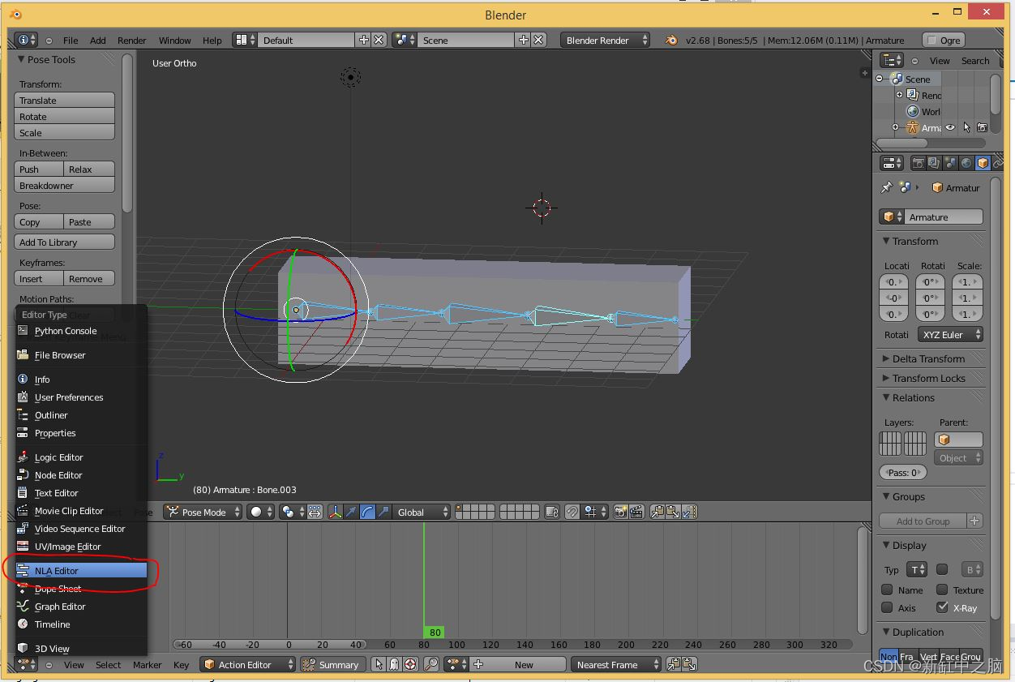The height and width of the screenshot is (682, 1015).
Task: Open the World properties tab icon
Action: [966, 163]
